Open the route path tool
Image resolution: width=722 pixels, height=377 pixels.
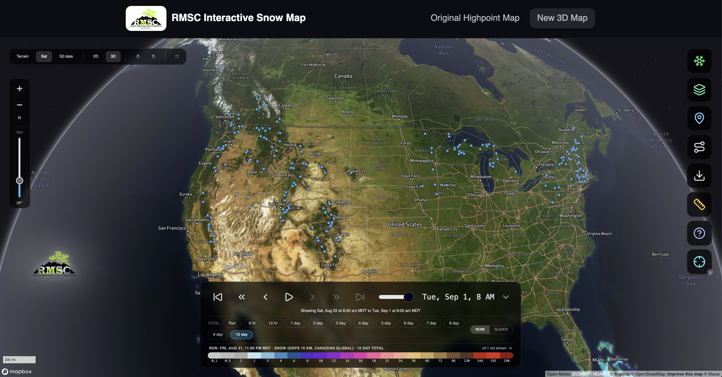point(699,147)
